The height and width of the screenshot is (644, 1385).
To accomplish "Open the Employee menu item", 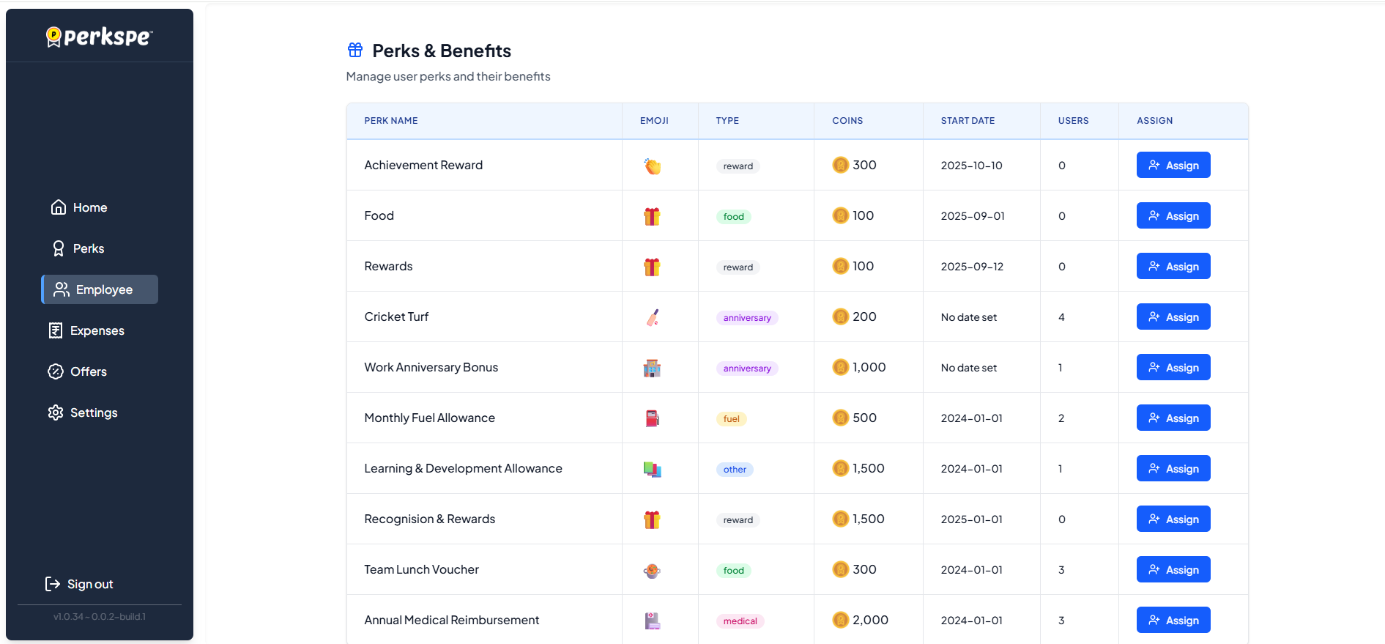I will 100,289.
